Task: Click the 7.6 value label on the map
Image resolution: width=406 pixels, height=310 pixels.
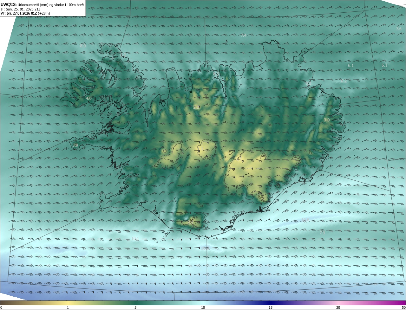Action: (x=399, y=29)
